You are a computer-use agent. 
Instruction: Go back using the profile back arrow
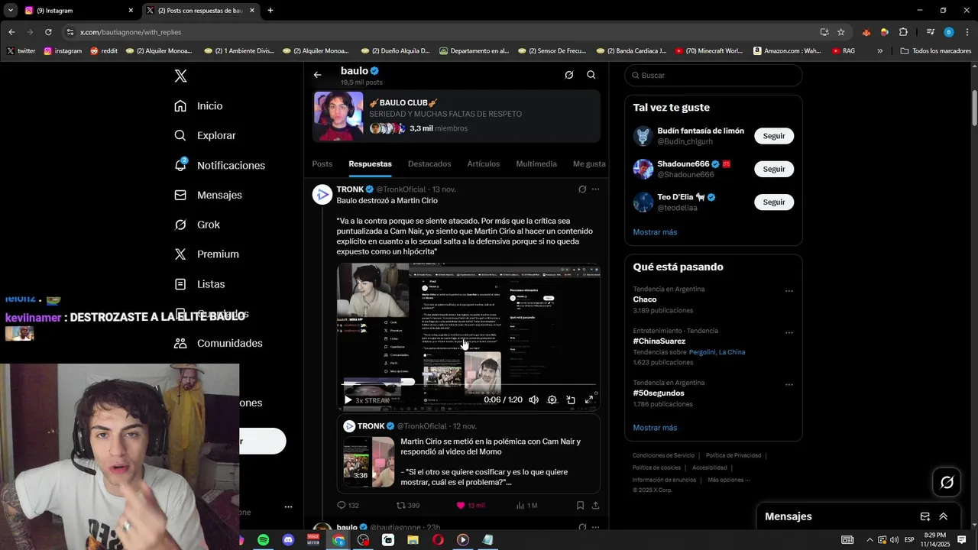[318, 75]
